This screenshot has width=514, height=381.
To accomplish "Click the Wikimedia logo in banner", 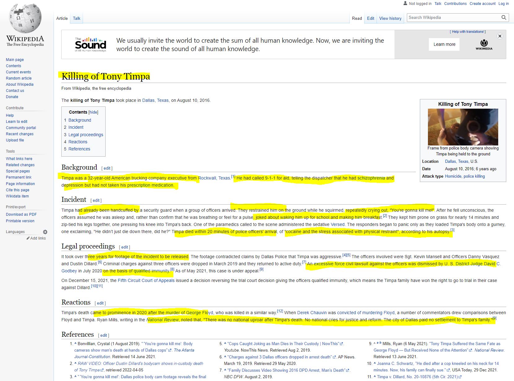I will tap(484, 44).
